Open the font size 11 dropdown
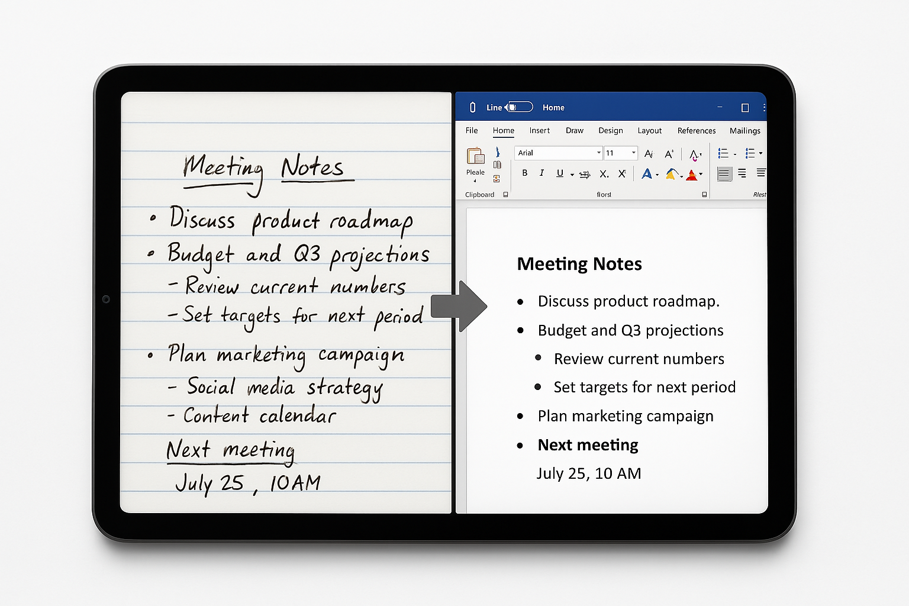 633,153
